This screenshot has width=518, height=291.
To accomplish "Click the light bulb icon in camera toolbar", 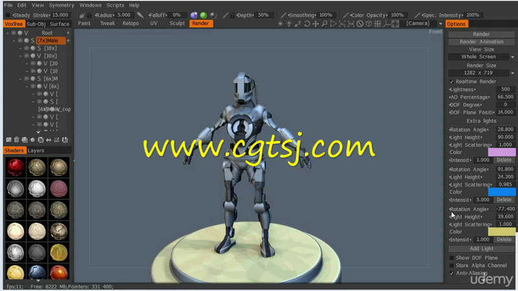I will point(289,24).
